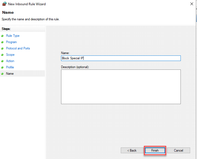Select the Scope step link
197x159 pixels.
pos(10,55)
